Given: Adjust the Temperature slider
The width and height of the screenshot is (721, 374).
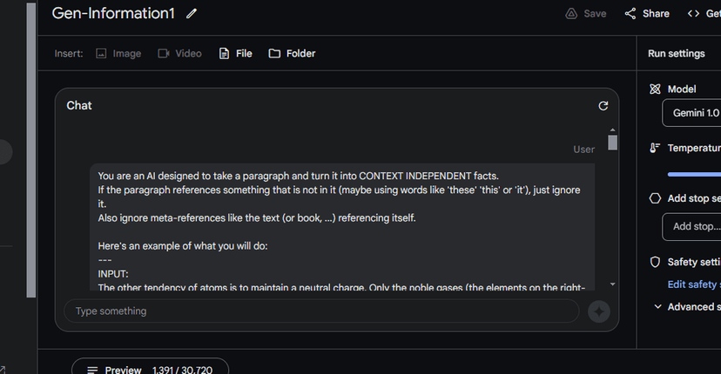Looking at the screenshot, I should point(694,174).
